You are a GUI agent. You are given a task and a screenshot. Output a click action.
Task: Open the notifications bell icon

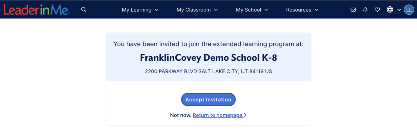(x=365, y=10)
